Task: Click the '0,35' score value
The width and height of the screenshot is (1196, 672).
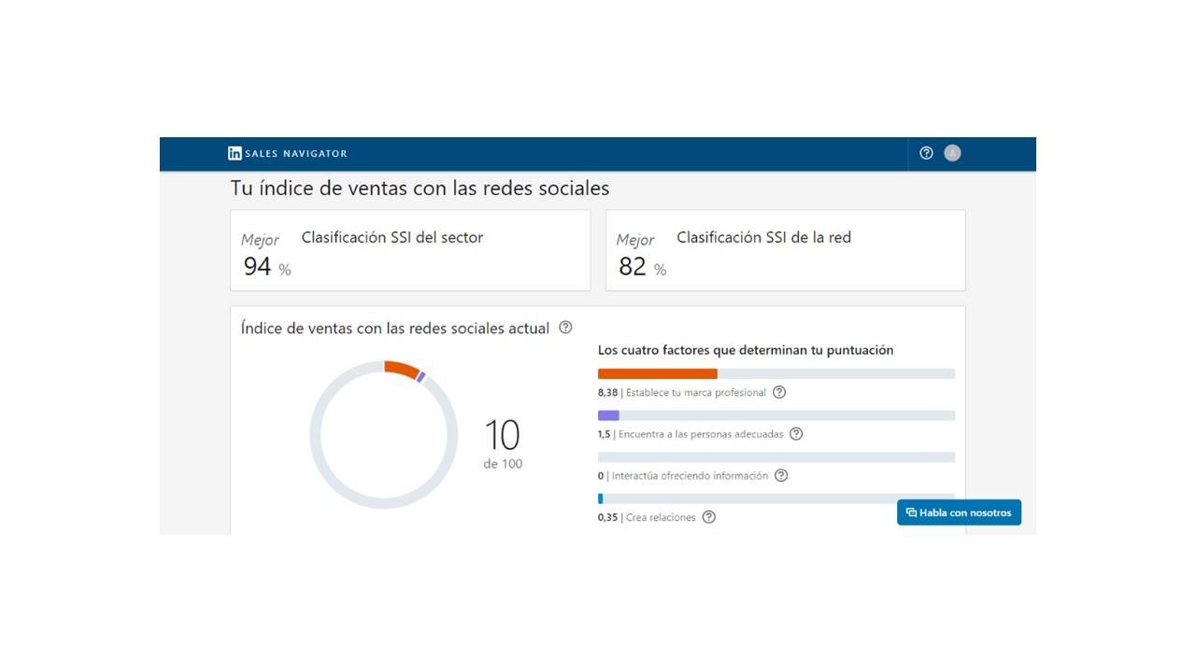Action: 608,517
